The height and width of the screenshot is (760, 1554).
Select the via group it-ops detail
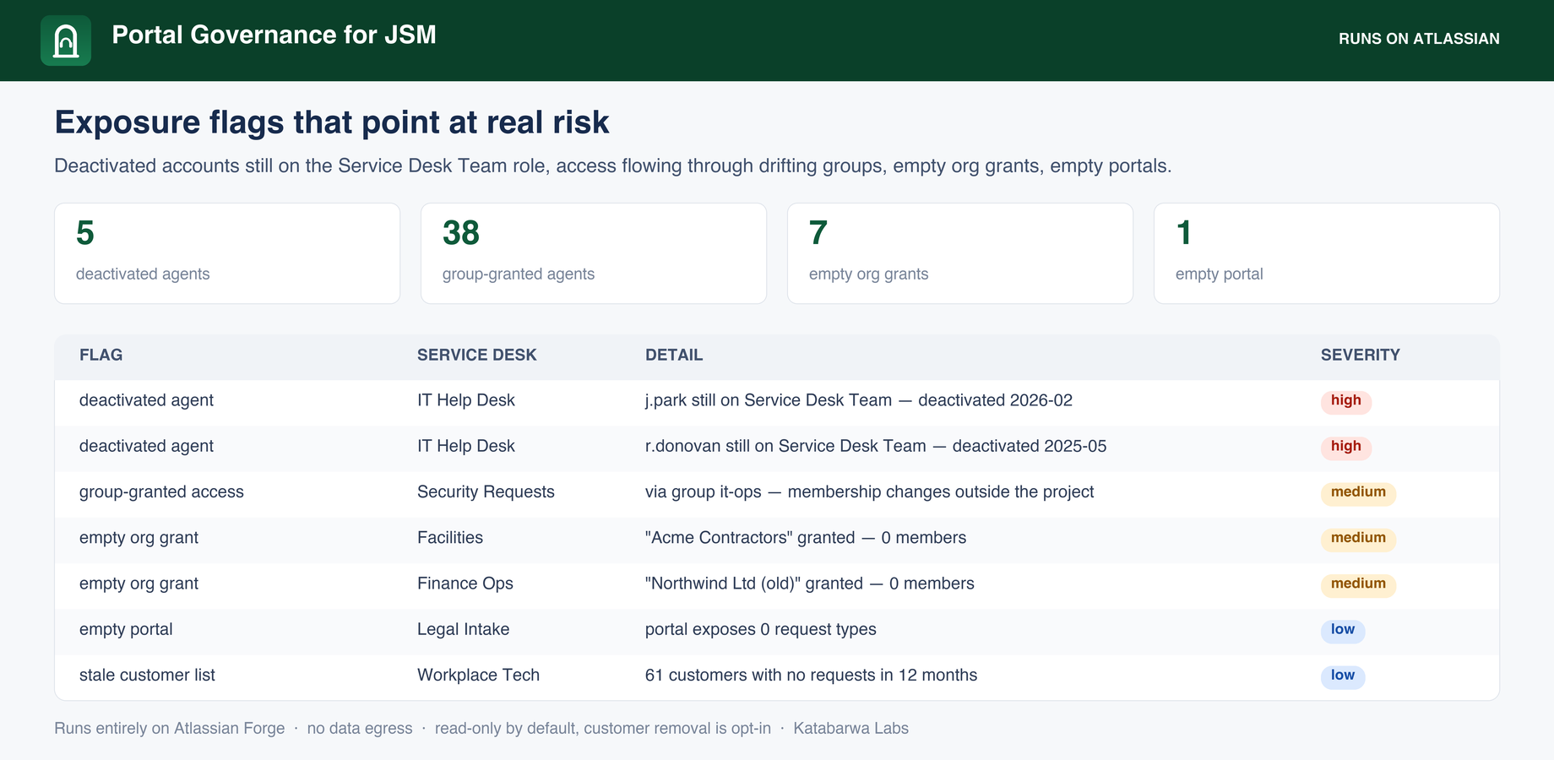(870, 492)
